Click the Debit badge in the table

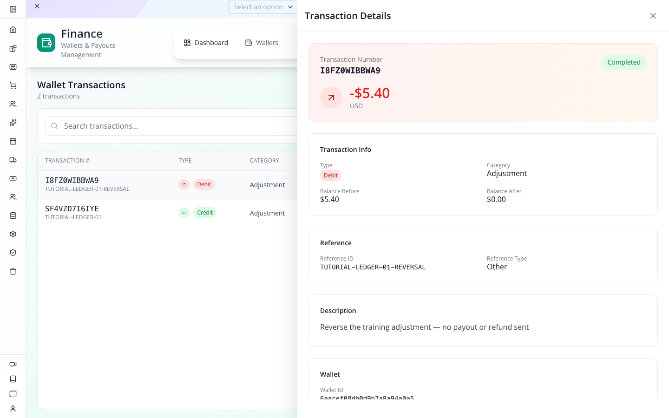pyautogui.click(x=204, y=184)
